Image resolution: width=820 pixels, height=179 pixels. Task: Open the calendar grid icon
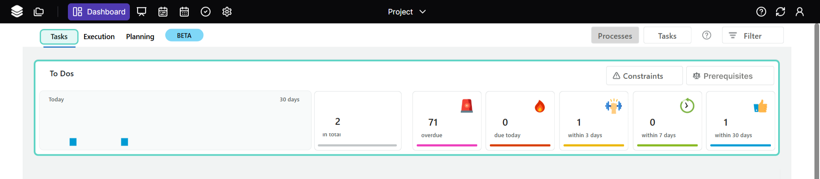click(x=184, y=12)
